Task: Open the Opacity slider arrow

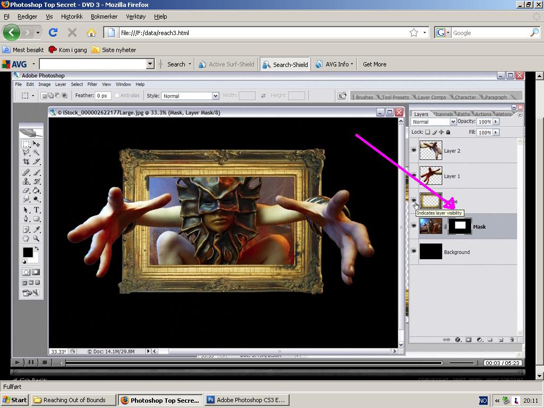Action: click(x=496, y=122)
